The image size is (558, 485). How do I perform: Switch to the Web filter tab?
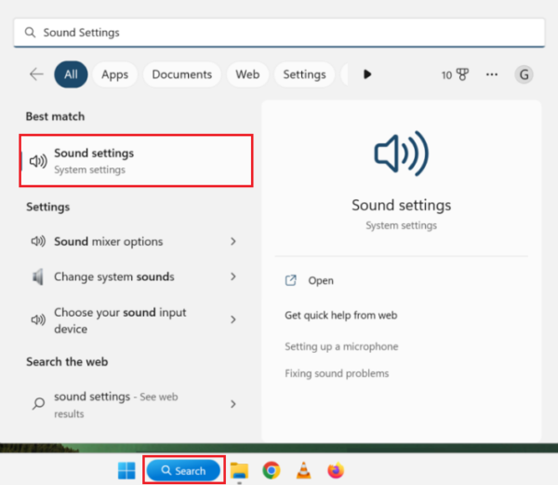coord(247,74)
